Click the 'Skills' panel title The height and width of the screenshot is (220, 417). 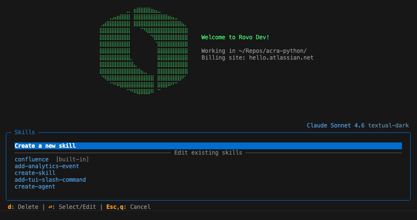(25, 132)
